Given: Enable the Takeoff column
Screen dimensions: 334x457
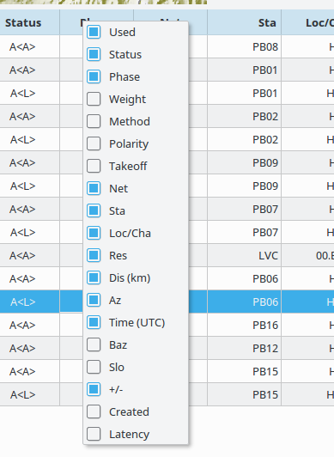Looking at the screenshot, I should [x=94, y=166].
